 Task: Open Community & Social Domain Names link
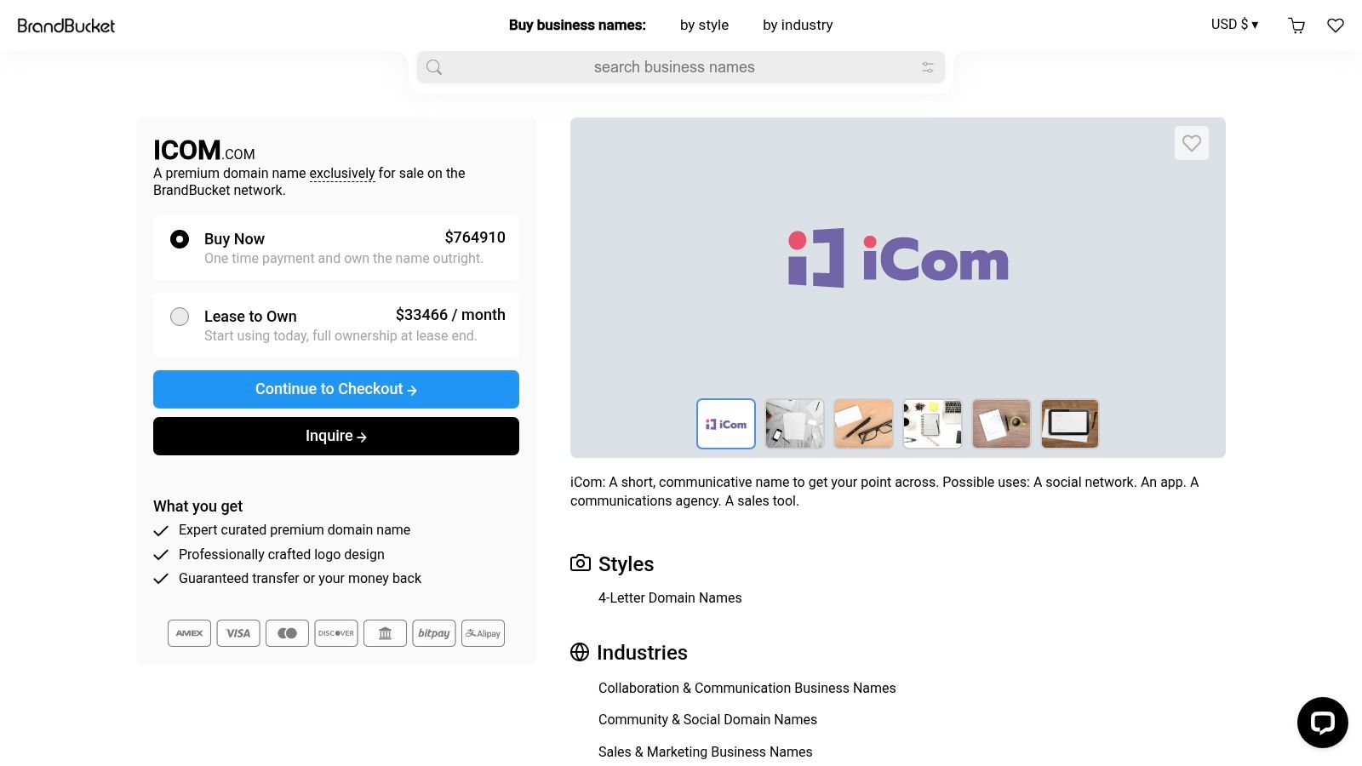[707, 719]
